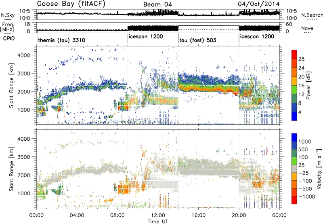Click the '2000' tick on the velocity panel

[23, 175]
